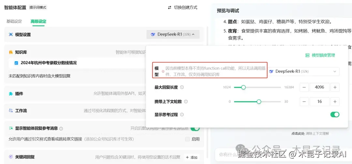Click info icon beside 携带上下文轮数
The height and width of the screenshot is (164, 352).
pos(186,101)
